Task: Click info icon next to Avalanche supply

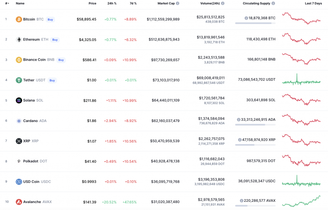Action: tap(241, 201)
